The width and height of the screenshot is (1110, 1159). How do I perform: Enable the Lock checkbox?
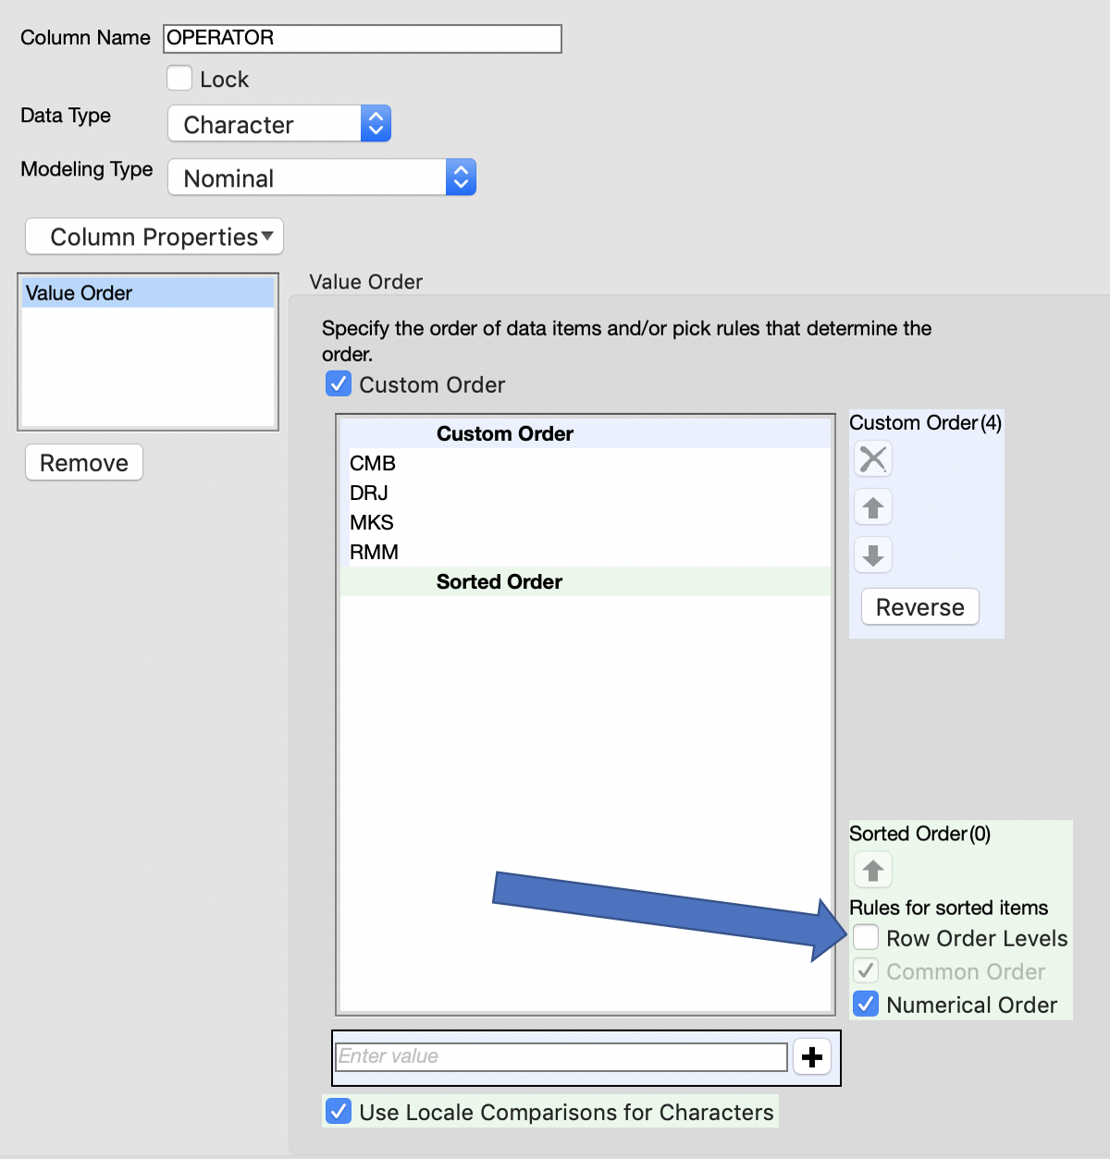click(x=179, y=79)
